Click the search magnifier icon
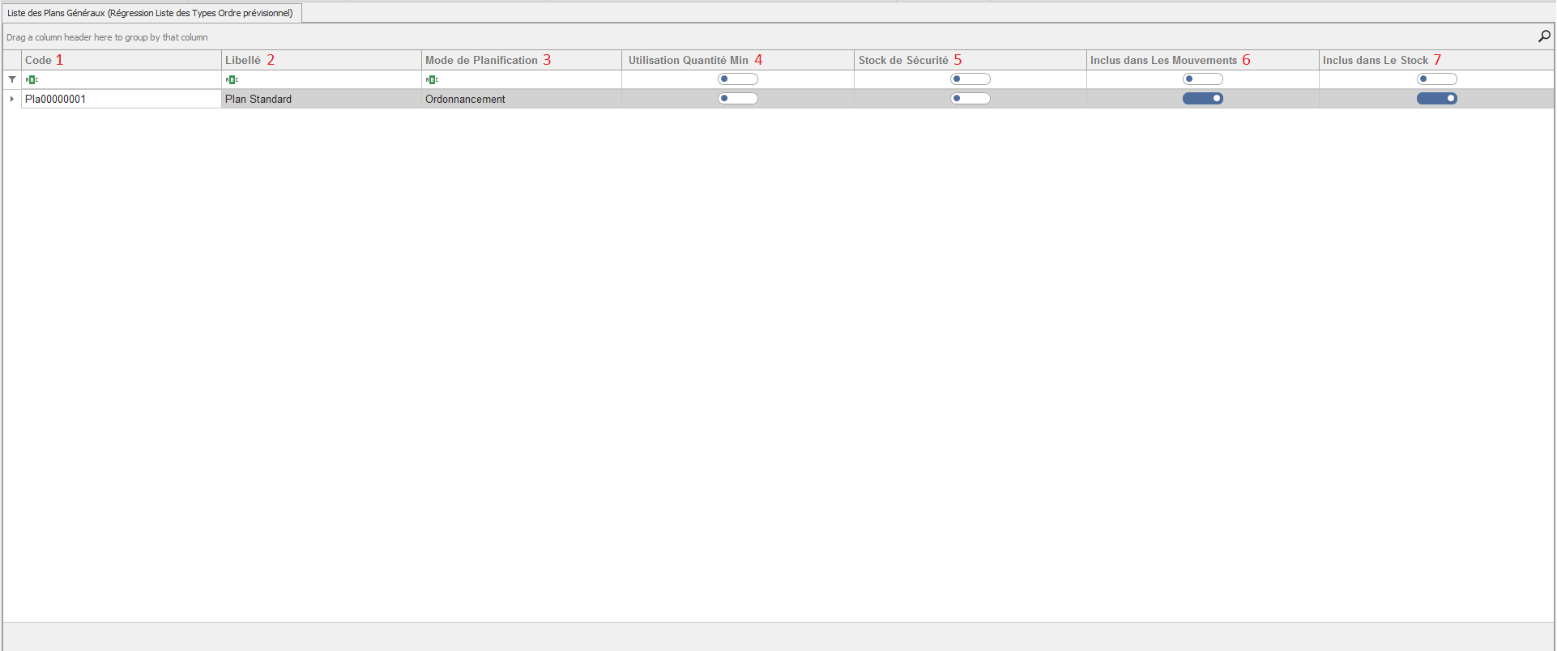The height and width of the screenshot is (651, 1557). click(1544, 36)
